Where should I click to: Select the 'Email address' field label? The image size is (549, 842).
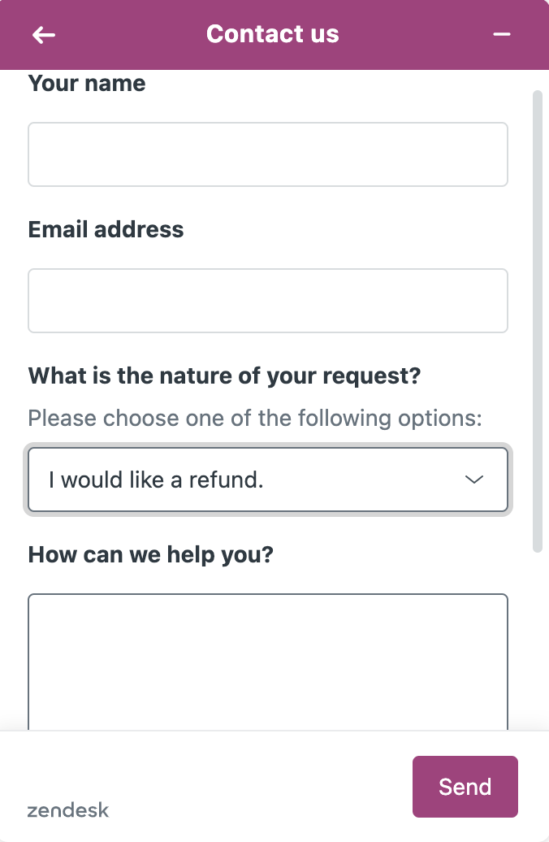coord(106,230)
